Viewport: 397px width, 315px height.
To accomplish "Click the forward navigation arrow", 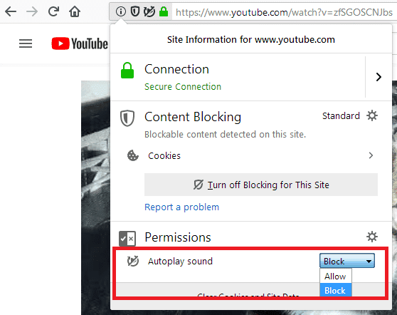I will click(x=32, y=11).
